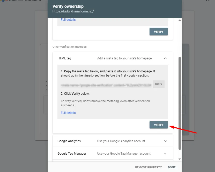Image resolution: width=215 pixels, height=172 pixels.
Task: Click VERIFY in the recommended method section
Action: [158, 31]
